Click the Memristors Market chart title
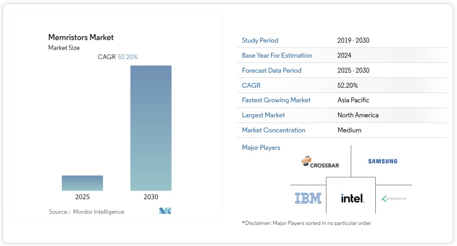 (81, 37)
